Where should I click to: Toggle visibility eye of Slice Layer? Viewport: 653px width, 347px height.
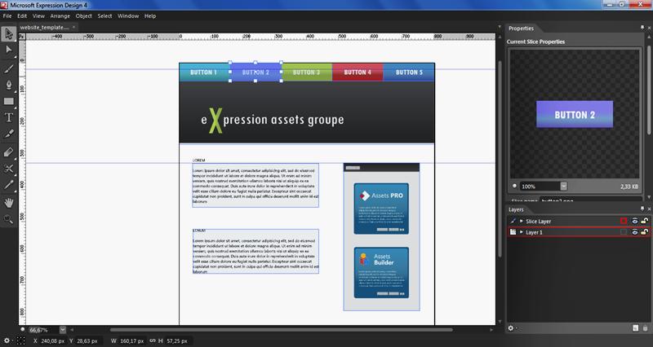click(635, 221)
